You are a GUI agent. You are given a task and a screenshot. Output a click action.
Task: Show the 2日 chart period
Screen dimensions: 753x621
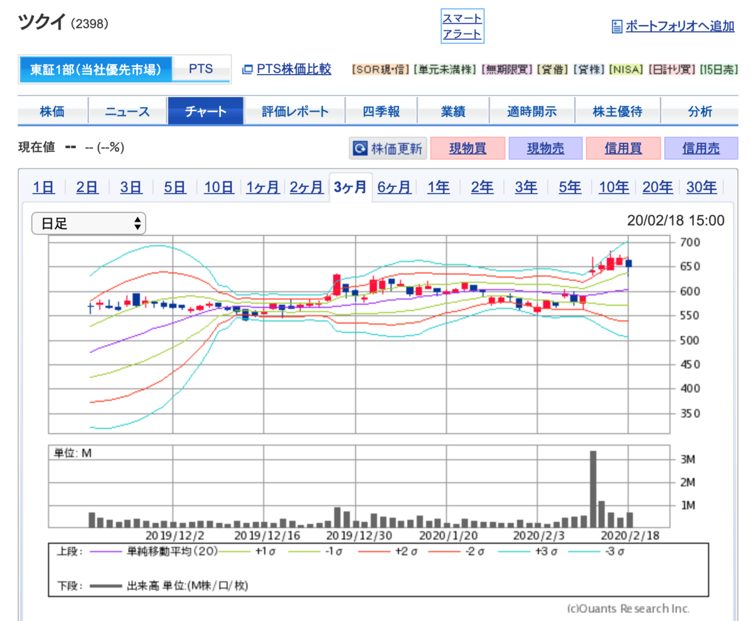87,187
